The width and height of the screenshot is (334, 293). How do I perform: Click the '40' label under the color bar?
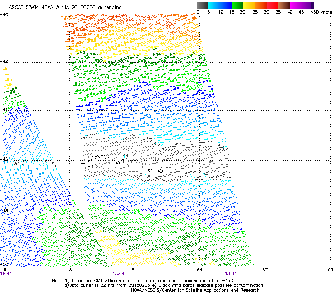(x=290, y=12)
